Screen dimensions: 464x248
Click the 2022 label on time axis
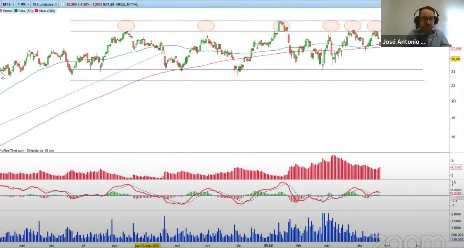coord(269,245)
